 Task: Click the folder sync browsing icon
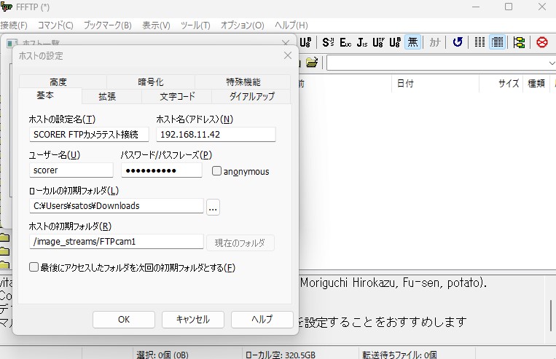point(519,42)
